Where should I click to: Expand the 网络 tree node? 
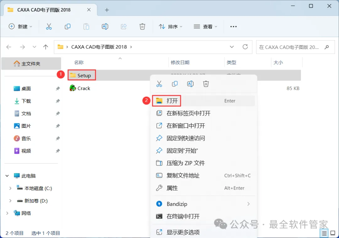click(x=7, y=214)
